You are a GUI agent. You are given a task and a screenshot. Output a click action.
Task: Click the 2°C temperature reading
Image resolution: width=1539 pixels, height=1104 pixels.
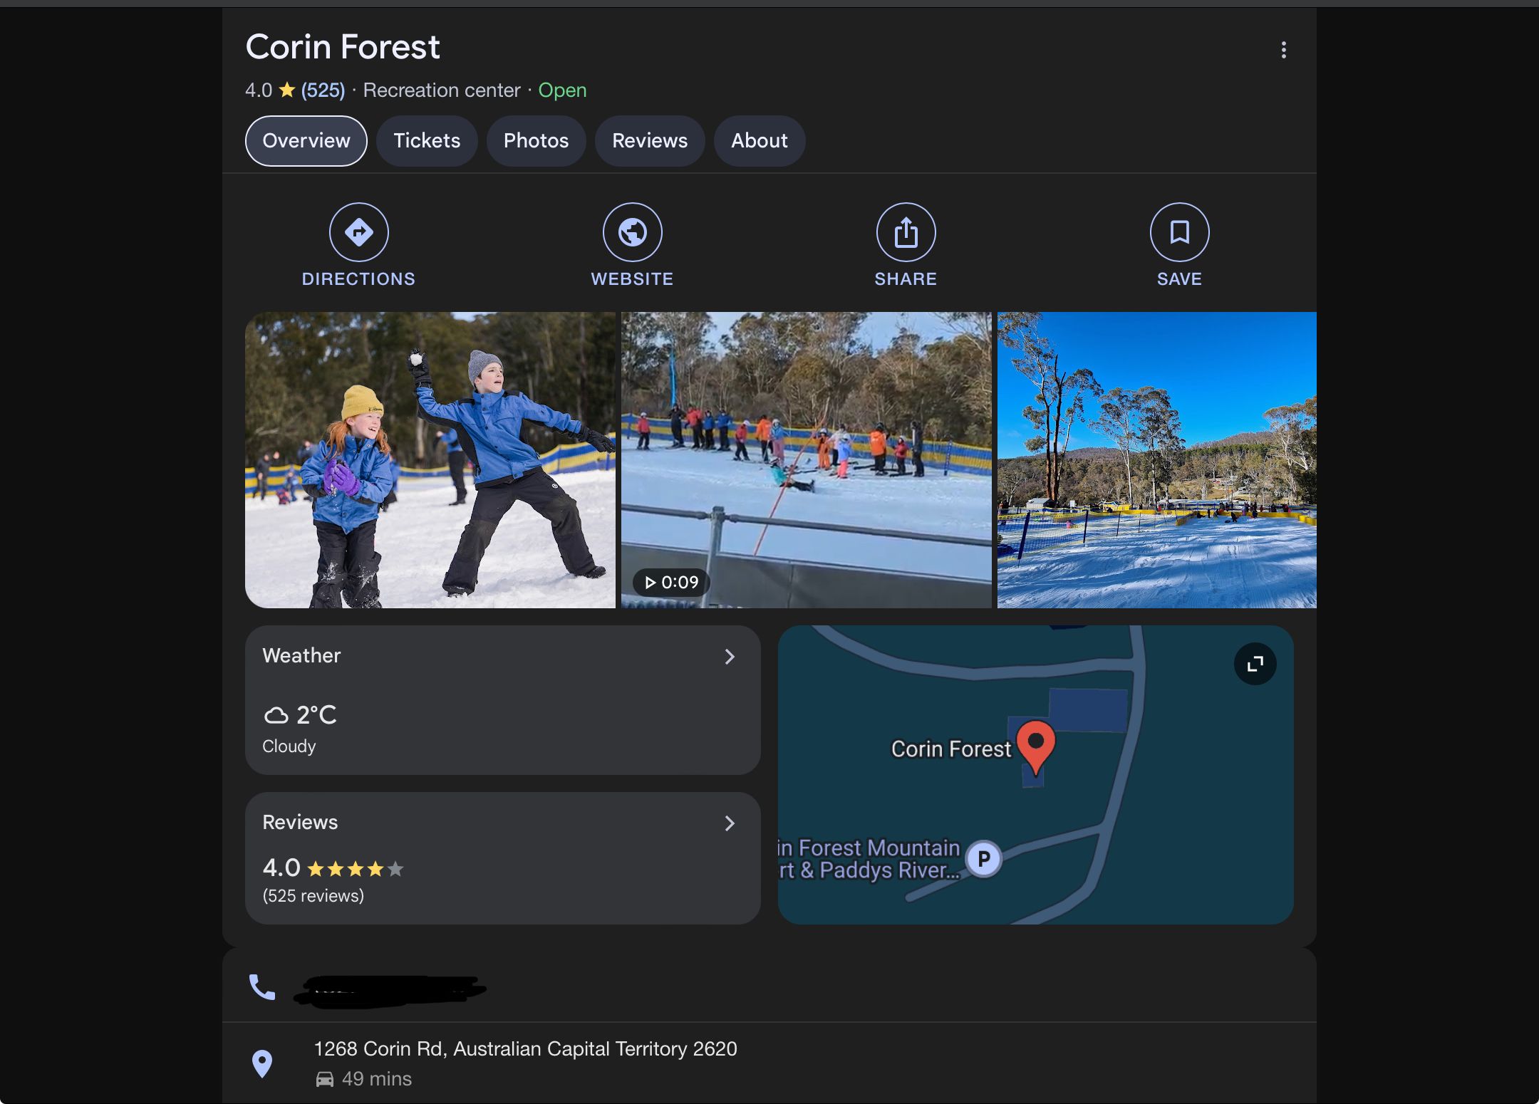point(316,714)
